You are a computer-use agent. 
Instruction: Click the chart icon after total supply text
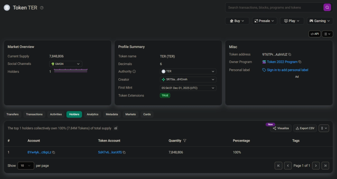pos(116,128)
